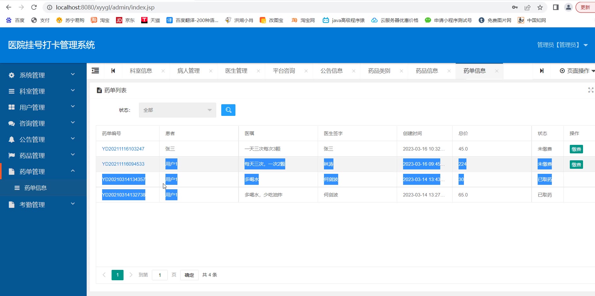Collapse sidebar with menu toggle icon
Image resolution: width=595 pixels, height=296 pixels.
tap(95, 71)
